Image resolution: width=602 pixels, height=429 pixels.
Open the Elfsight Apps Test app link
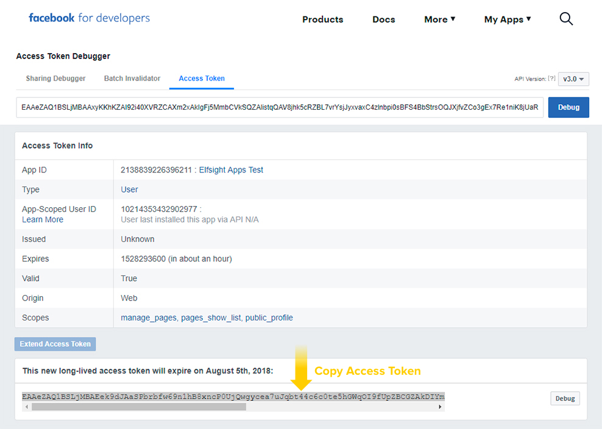231,169
